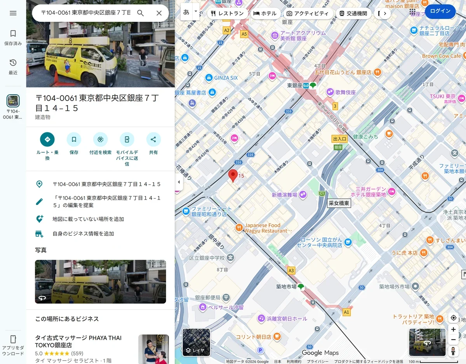
Task: Open 利用規約 terms link in footer
Action: coord(294,362)
